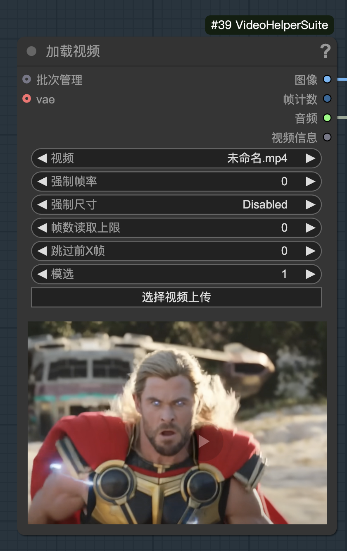Switch 强制尺寸 Disabled option with right arrow

point(311,205)
